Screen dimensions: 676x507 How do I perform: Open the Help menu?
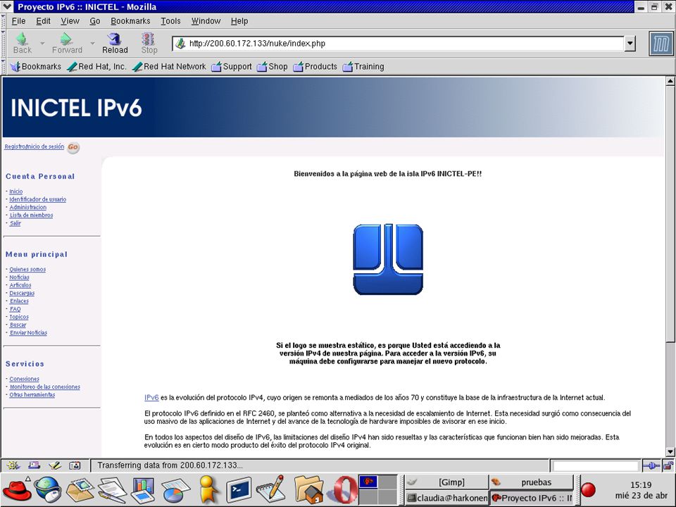pos(239,20)
